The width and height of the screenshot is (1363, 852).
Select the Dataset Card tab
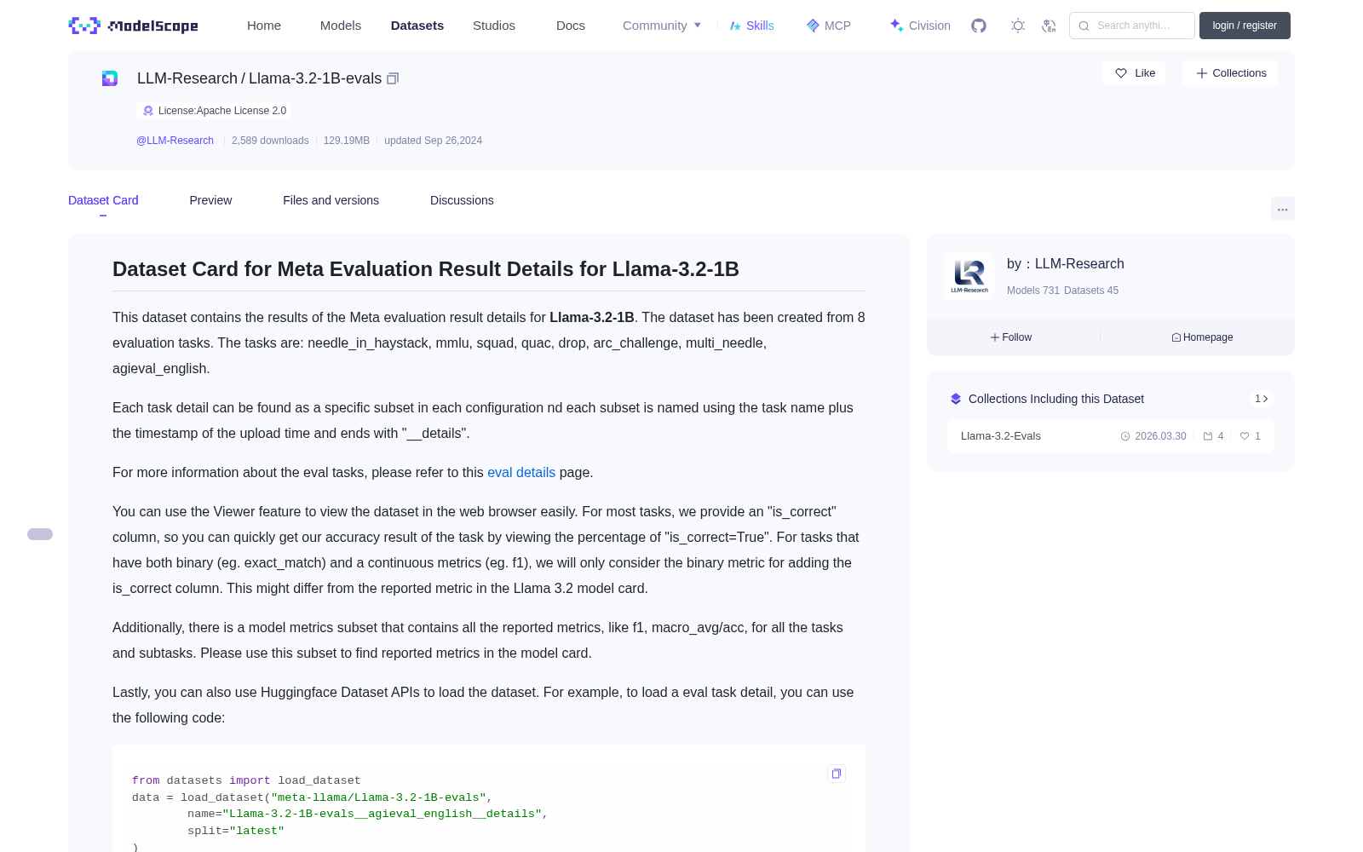[103, 200]
